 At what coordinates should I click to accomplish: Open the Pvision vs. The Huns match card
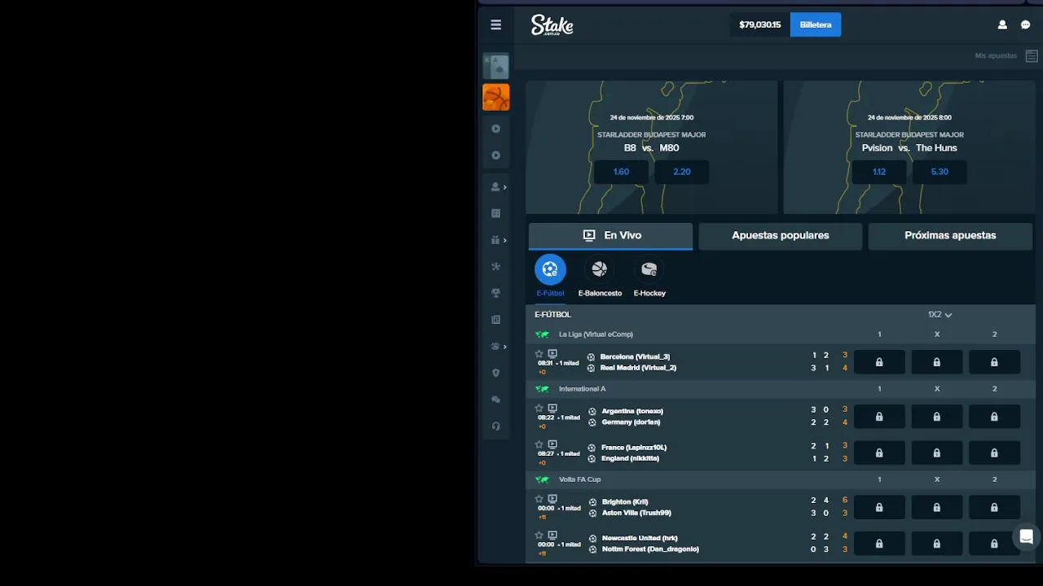click(909, 146)
